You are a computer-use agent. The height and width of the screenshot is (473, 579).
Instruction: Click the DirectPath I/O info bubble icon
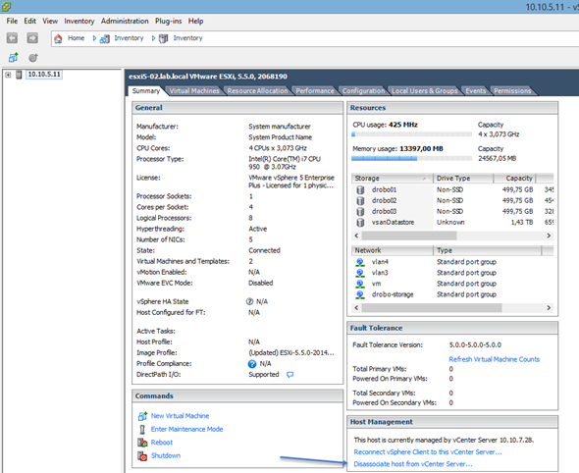click(290, 375)
